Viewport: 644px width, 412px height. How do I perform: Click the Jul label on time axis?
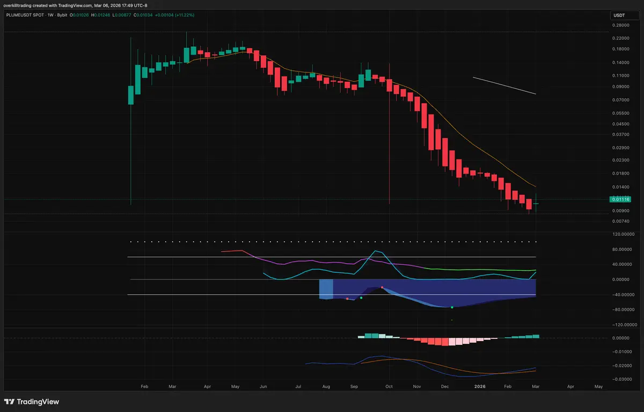298,386
